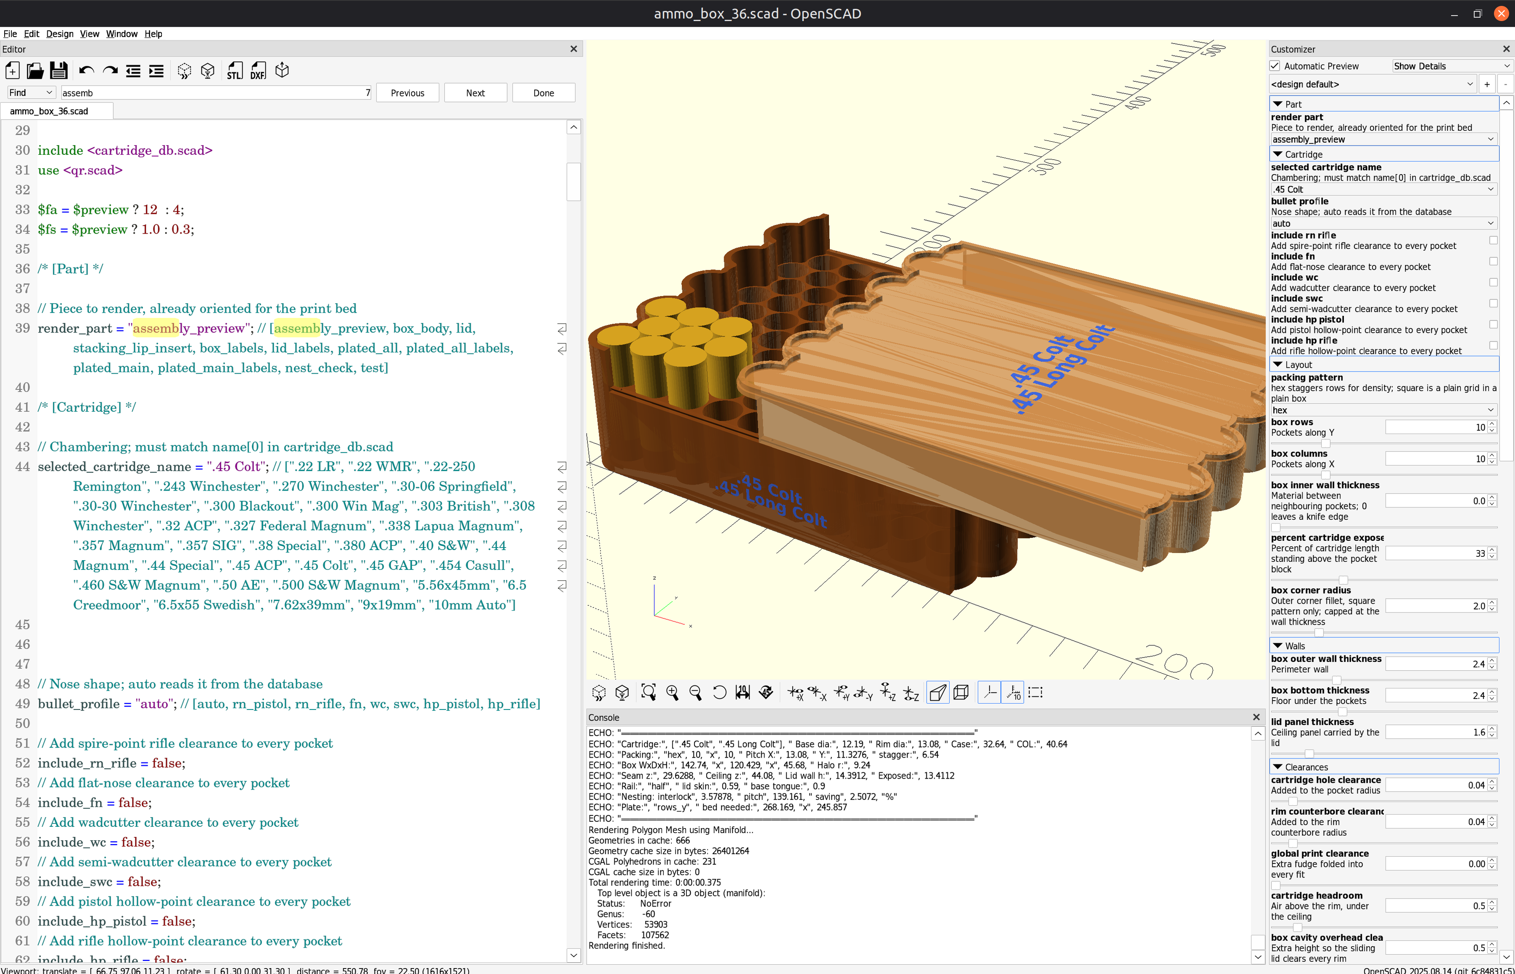Click the Export as DXF icon
Image resolution: width=1515 pixels, height=974 pixels.
click(x=258, y=71)
